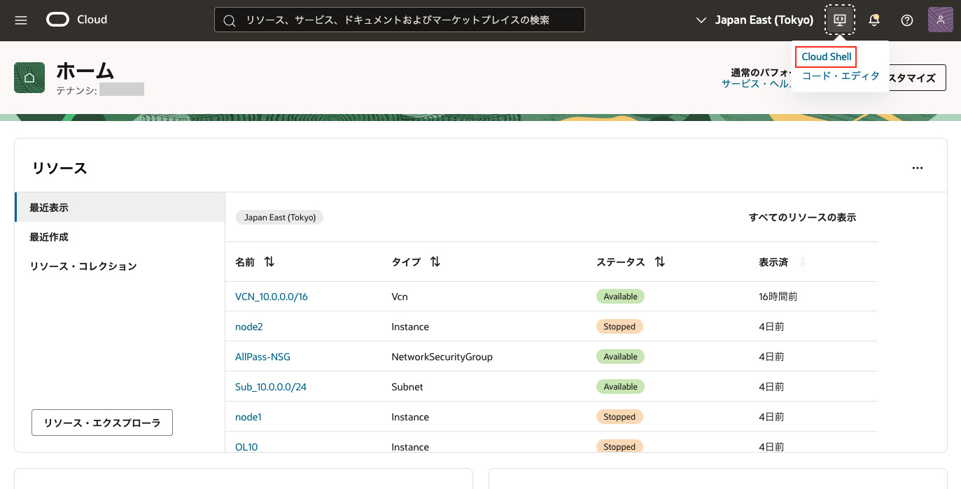Open the notifications bell
Screen dimensions: 961x489
pos(874,20)
